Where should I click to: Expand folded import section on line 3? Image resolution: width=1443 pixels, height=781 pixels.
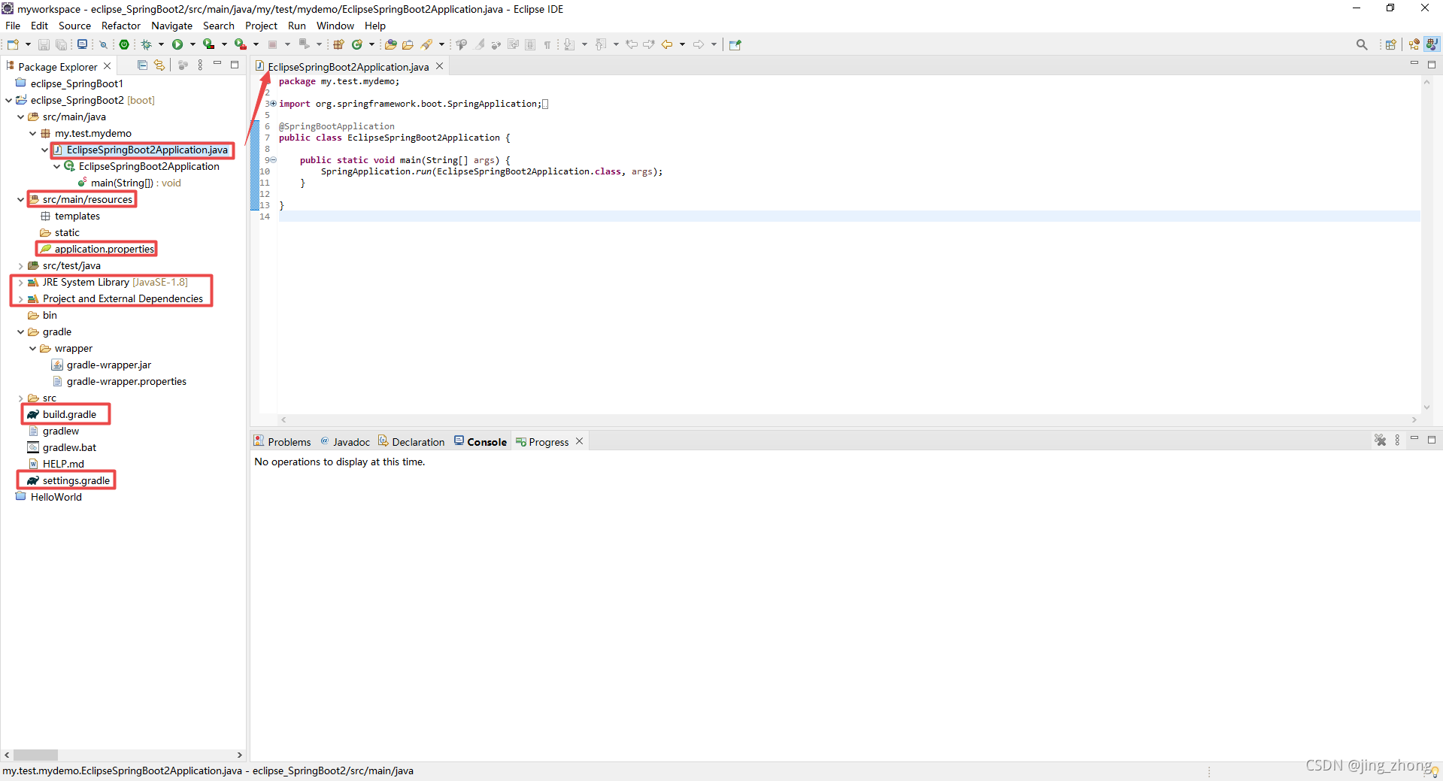coord(273,104)
